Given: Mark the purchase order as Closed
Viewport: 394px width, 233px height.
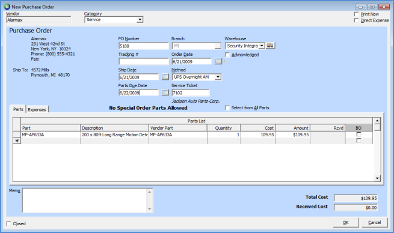Looking at the screenshot, I should pyautogui.click(x=9, y=223).
